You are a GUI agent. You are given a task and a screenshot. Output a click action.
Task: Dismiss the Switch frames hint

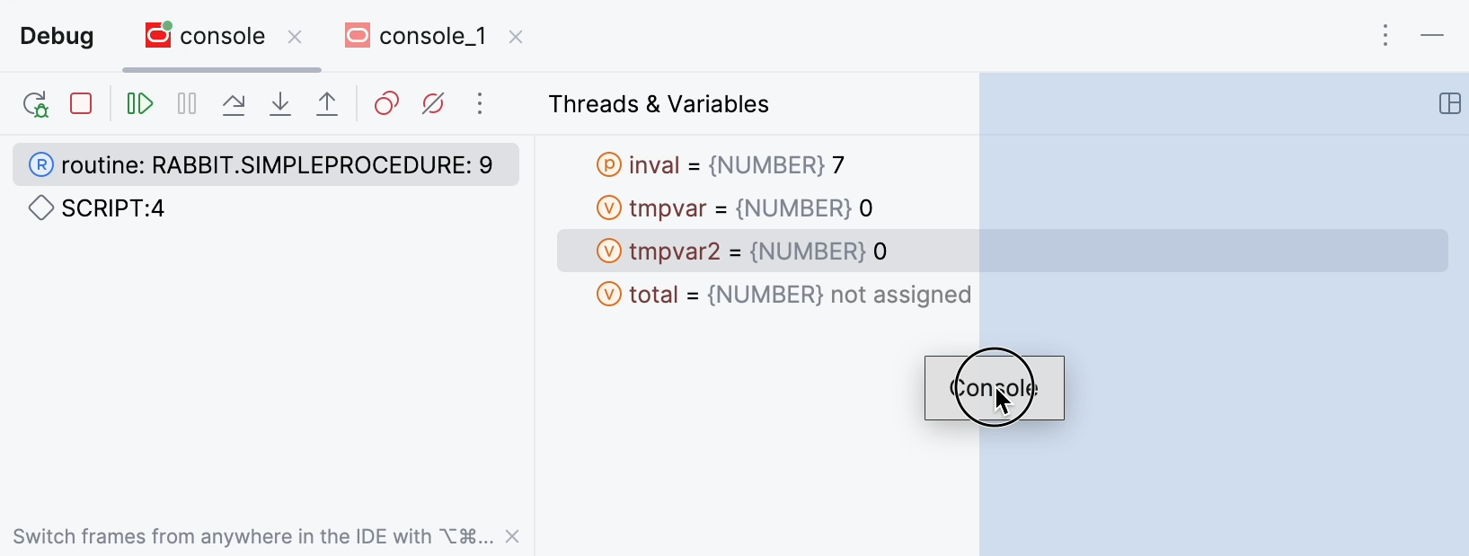pyautogui.click(x=513, y=537)
